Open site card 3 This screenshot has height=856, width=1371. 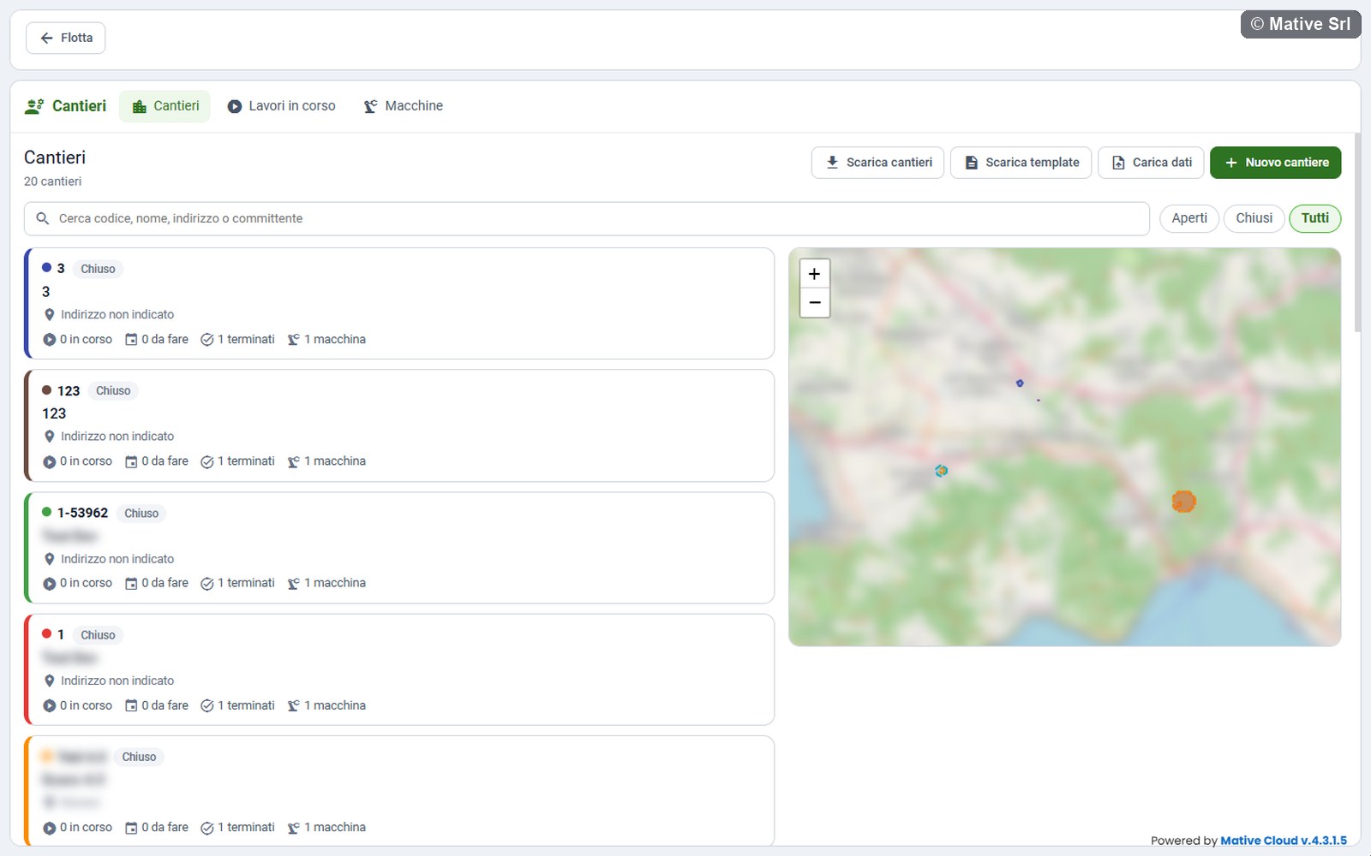click(x=399, y=304)
